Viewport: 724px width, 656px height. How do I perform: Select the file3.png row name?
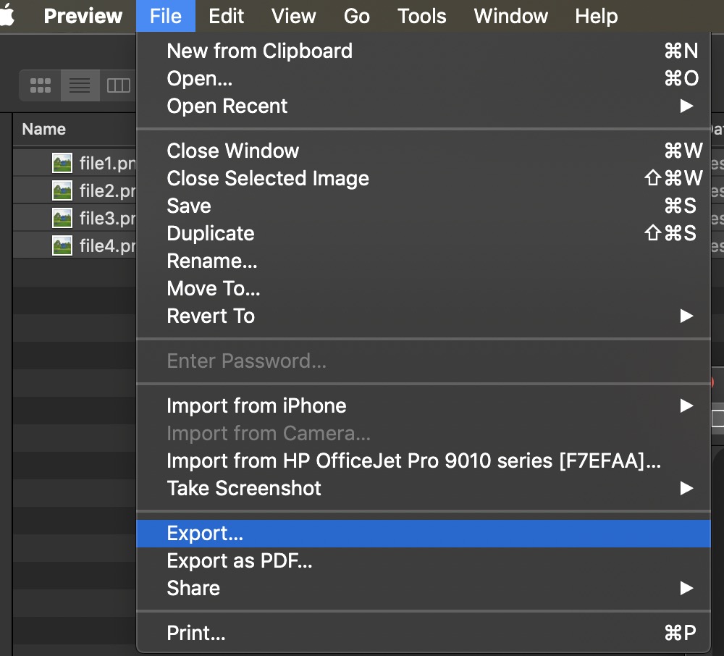pyautogui.click(x=108, y=219)
